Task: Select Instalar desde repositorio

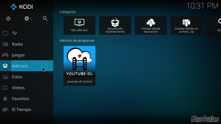Action: point(151,25)
